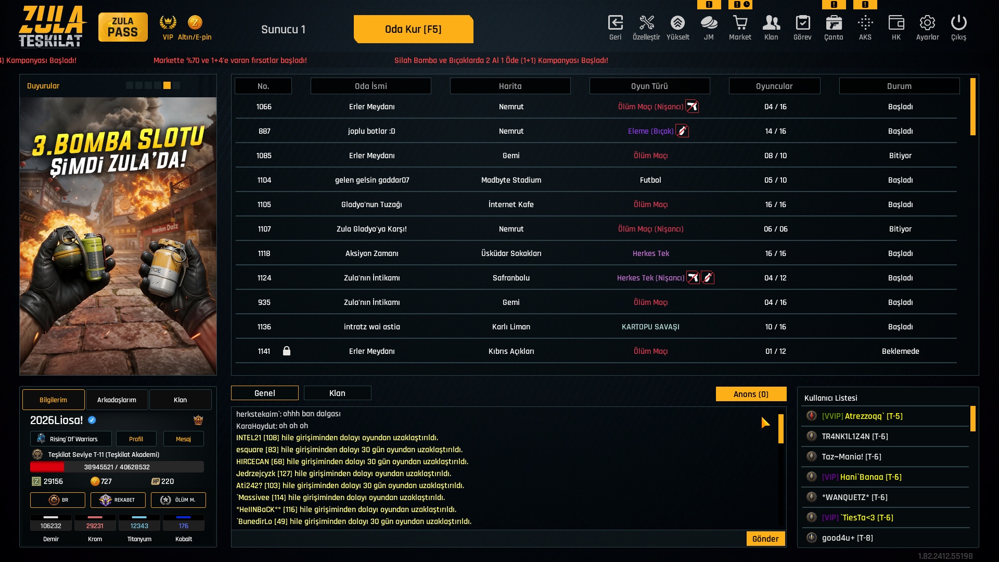Select the highlighted announcement page dot
999x562 pixels.
[x=167, y=85]
